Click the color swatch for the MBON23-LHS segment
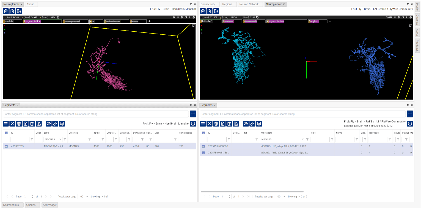421x209 pixels. tap(237, 146)
